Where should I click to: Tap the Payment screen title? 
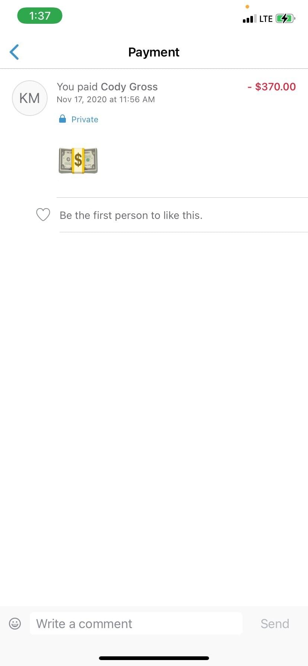coord(154,52)
